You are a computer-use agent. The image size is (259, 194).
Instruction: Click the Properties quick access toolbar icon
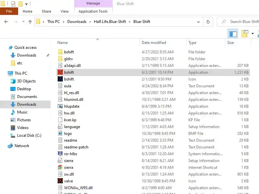[x=13, y=4]
